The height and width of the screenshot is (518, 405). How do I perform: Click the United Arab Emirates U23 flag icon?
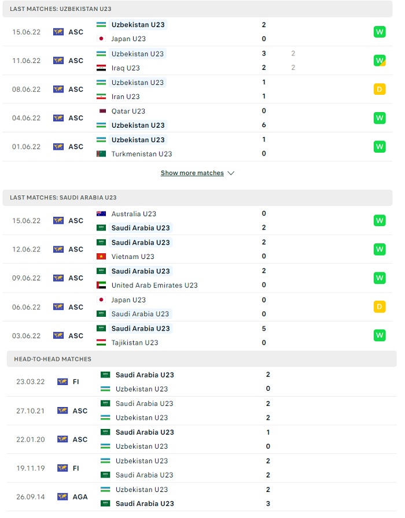(x=101, y=285)
